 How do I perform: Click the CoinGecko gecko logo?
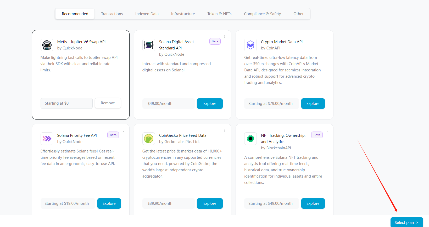(149, 139)
